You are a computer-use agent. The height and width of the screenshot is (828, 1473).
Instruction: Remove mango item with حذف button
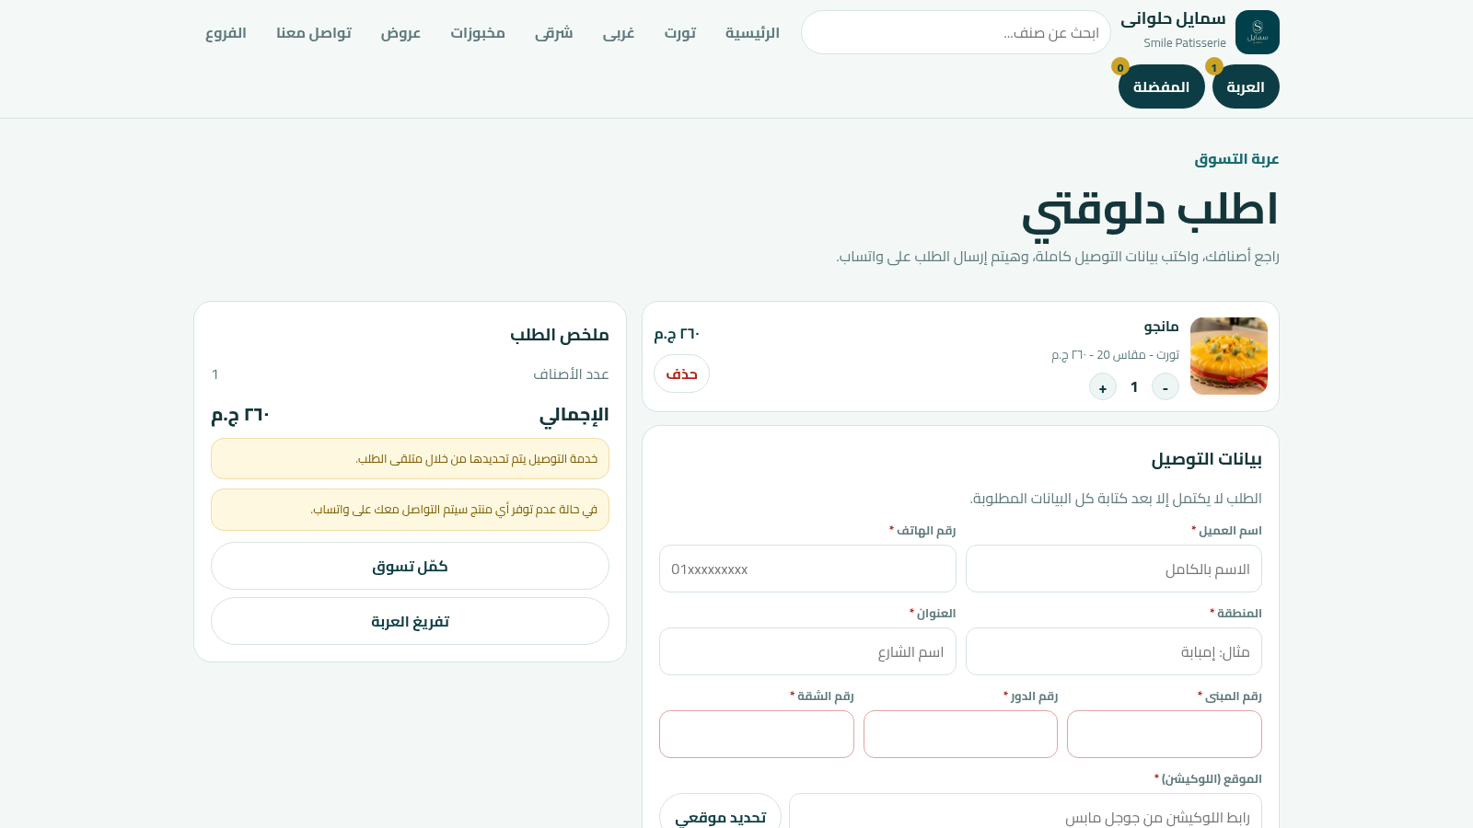681,374
